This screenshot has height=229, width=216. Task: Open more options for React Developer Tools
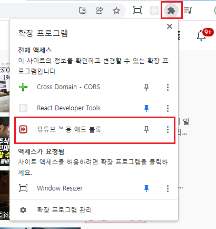click(168, 108)
